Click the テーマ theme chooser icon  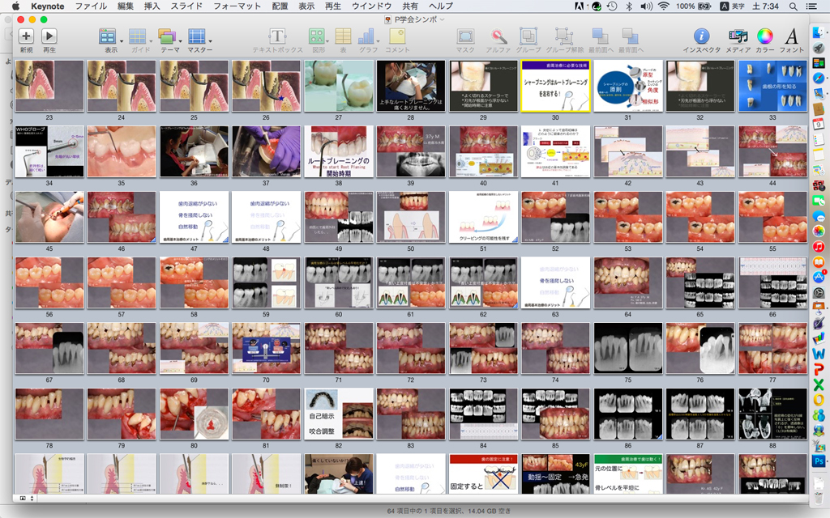point(167,36)
